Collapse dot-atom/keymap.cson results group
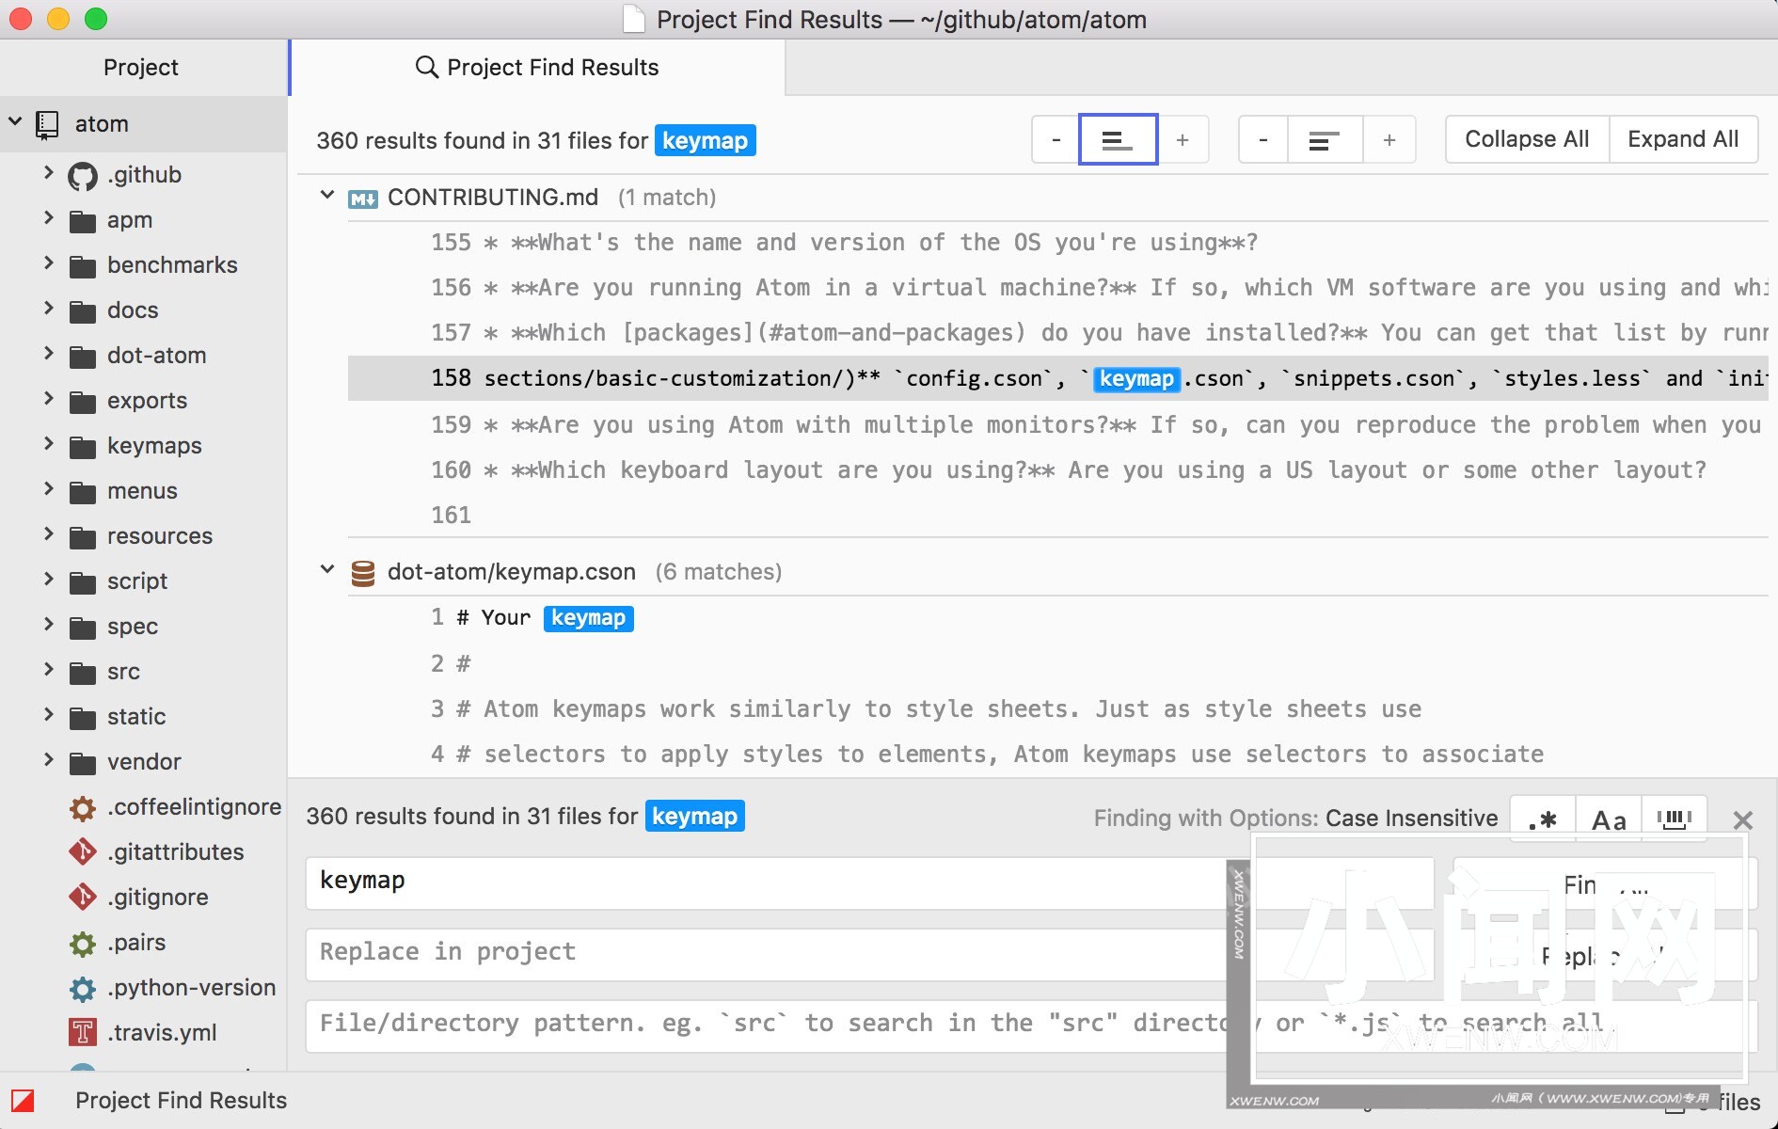The image size is (1778, 1129). [x=327, y=570]
